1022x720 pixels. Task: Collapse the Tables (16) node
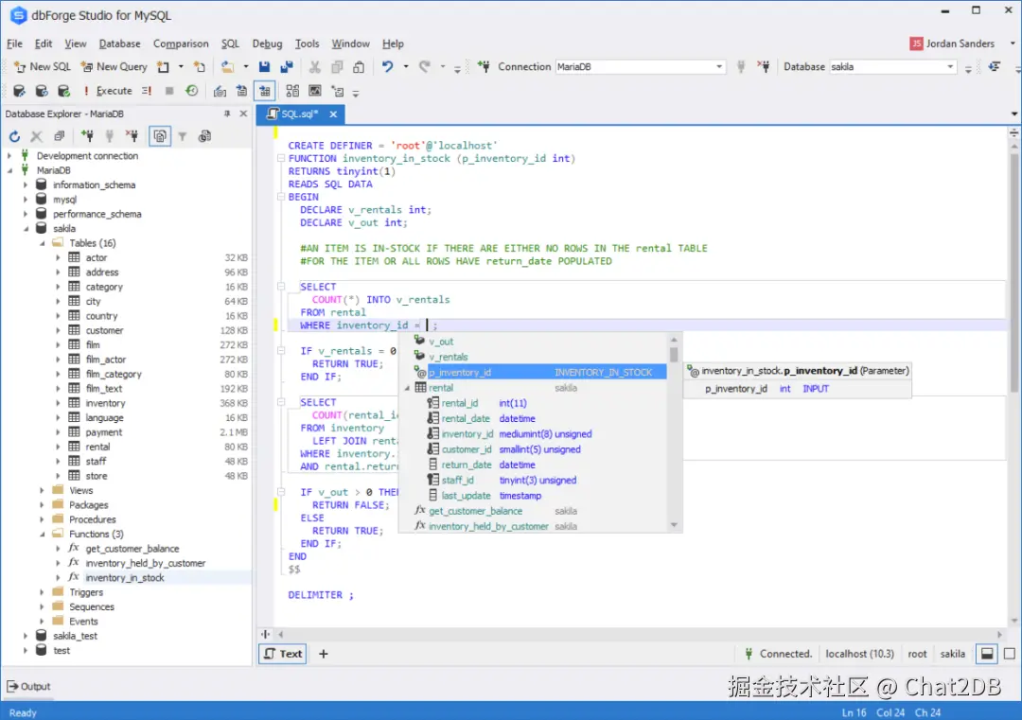click(42, 243)
